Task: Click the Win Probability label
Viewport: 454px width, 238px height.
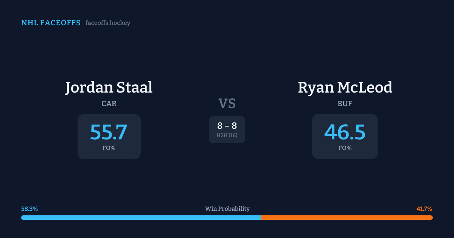Action: [x=227, y=209]
